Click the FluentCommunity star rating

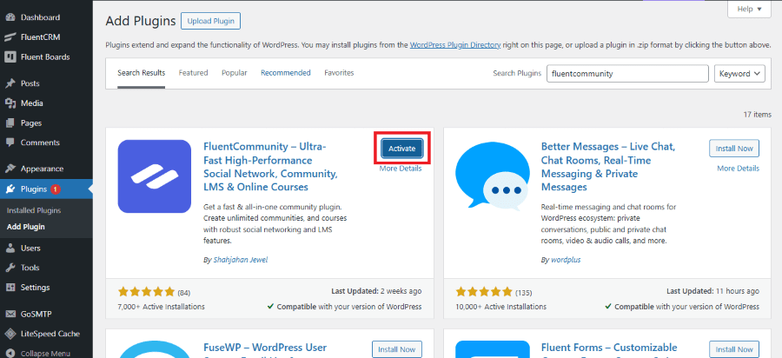tap(147, 291)
